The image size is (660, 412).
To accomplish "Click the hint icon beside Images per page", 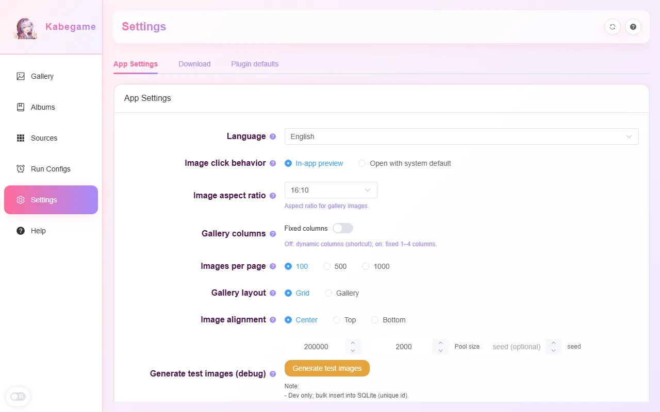I will tap(273, 266).
